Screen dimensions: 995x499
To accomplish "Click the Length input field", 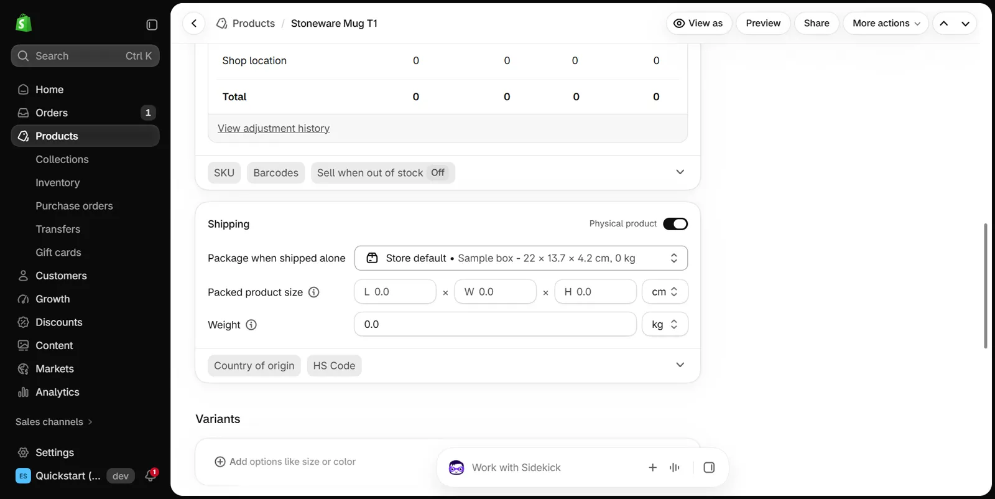I will pyautogui.click(x=396, y=292).
